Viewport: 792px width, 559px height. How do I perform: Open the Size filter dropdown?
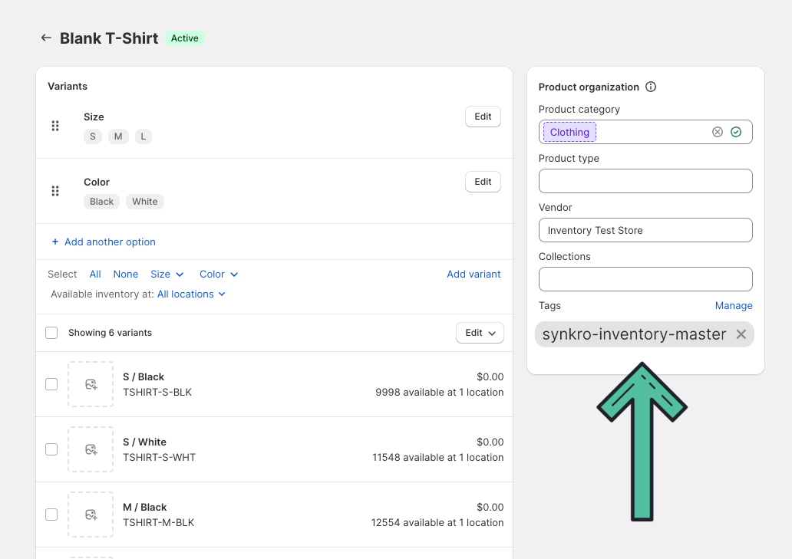pos(167,274)
